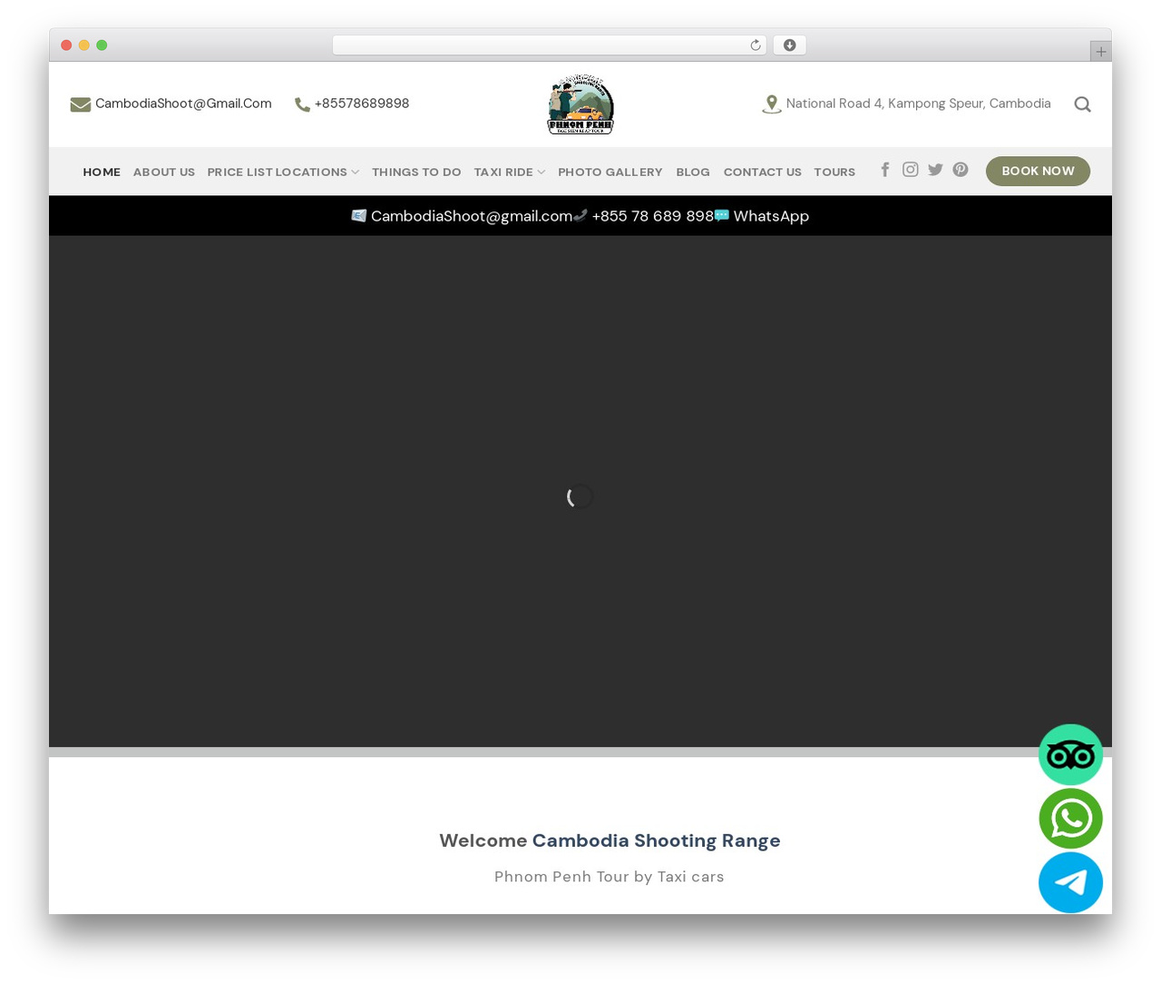Click the Phnom Penh site logo
The width and height of the screenshot is (1161, 984).
coord(580,104)
